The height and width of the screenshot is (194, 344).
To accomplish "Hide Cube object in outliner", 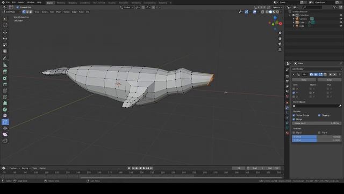I will (x=341, y=22).
